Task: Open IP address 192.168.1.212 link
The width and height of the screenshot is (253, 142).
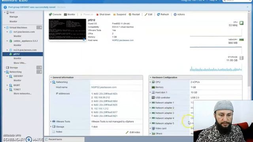Action: click(x=101, y=109)
